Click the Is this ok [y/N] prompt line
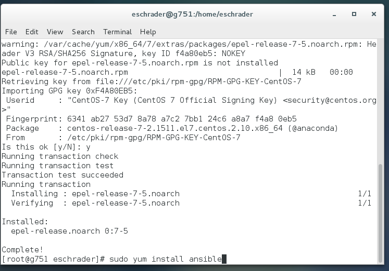Screen dimensions: 389x271 tap(46, 147)
